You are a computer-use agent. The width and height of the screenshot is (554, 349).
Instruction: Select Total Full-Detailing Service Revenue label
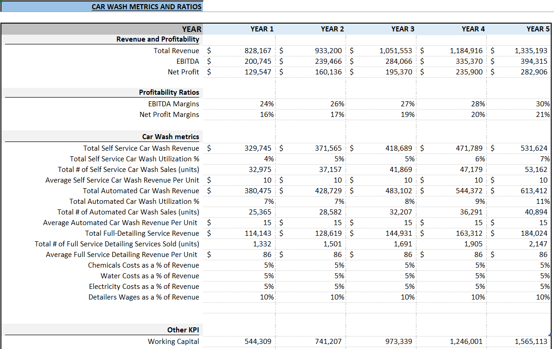coord(144,233)
